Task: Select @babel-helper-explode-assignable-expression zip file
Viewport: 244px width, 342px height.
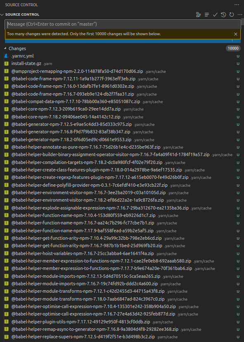Action: click(x=100, y=208)
